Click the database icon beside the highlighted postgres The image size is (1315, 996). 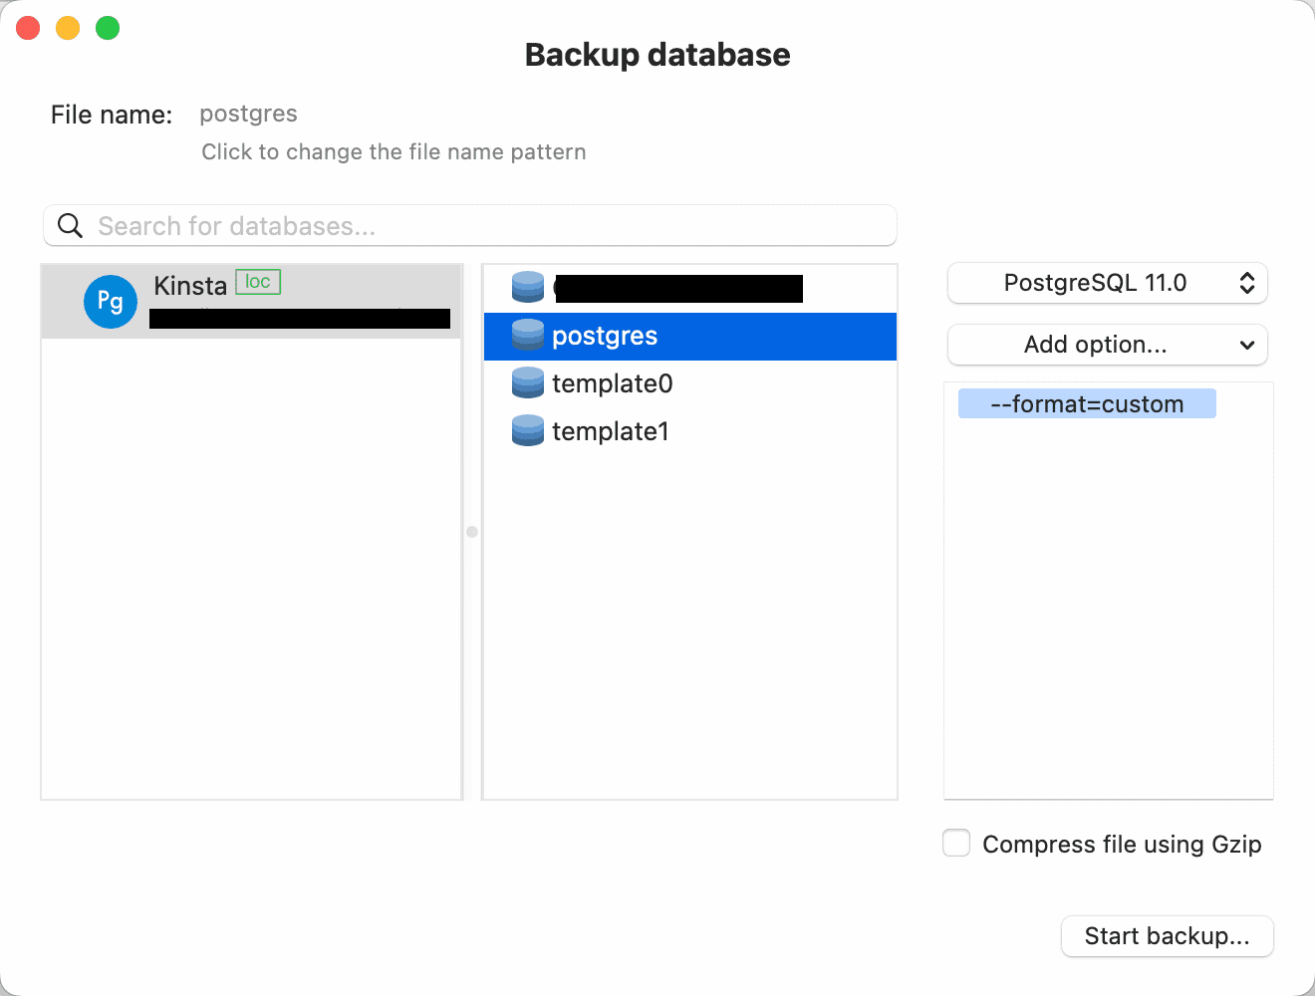(527, 336)
